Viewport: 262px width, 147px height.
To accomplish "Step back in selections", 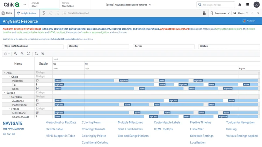I will 50,13.
